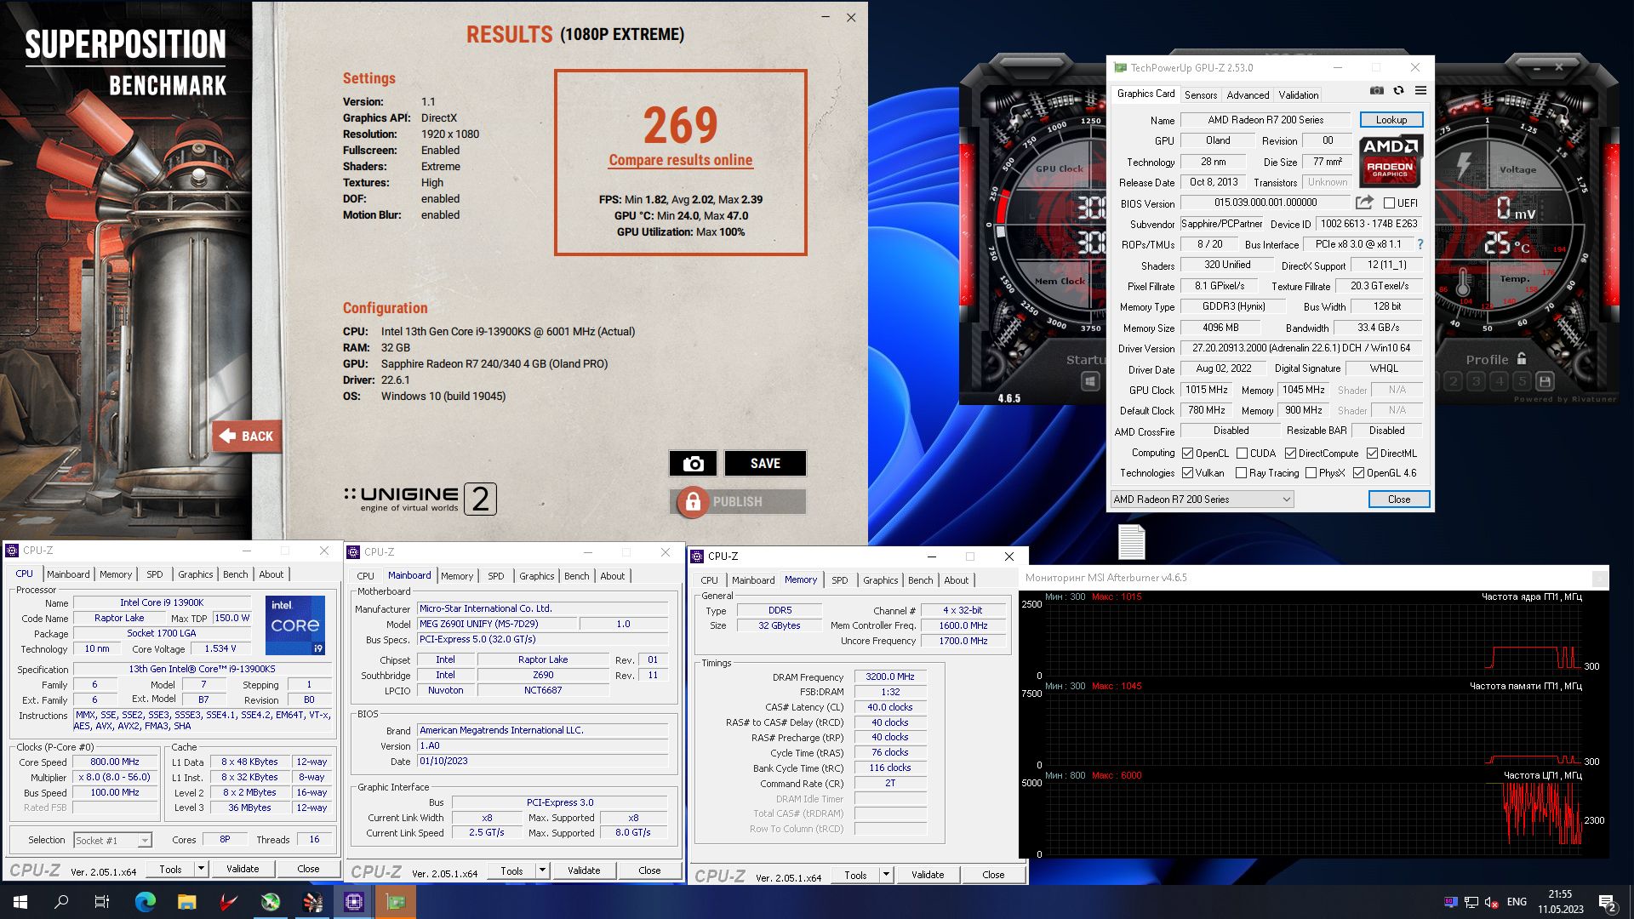This screenshot has width=1634, height=919.
Task: Switch to the Validation tab in GPU-Z
Action: (1298, 95)
